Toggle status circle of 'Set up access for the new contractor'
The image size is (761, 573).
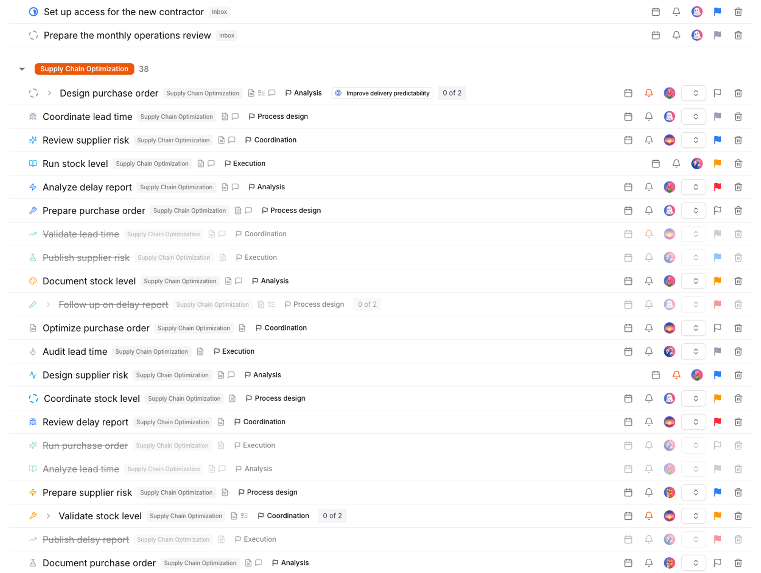pyautogui.click(x=33, y=12)
